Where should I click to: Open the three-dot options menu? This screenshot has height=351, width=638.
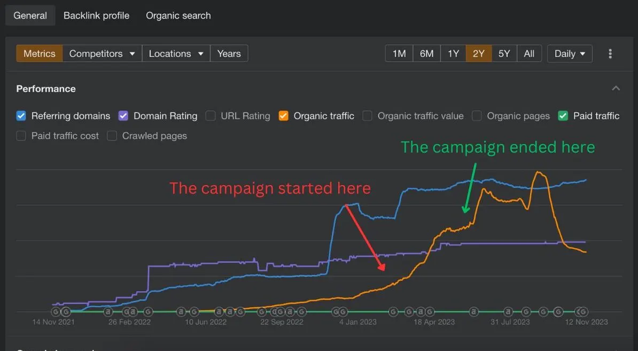pos(610,54)
